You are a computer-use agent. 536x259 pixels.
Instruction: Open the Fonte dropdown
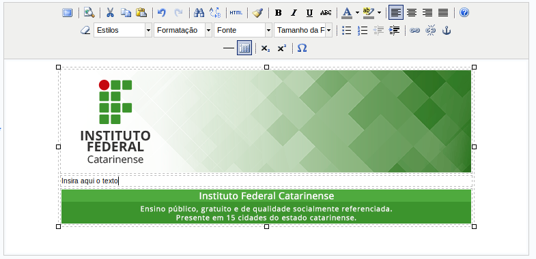tap(243, 31)
